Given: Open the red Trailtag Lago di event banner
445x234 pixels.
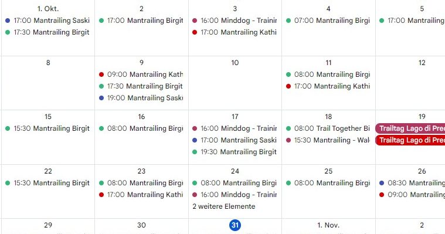Looking at the screenshot, I should [410, 140].
